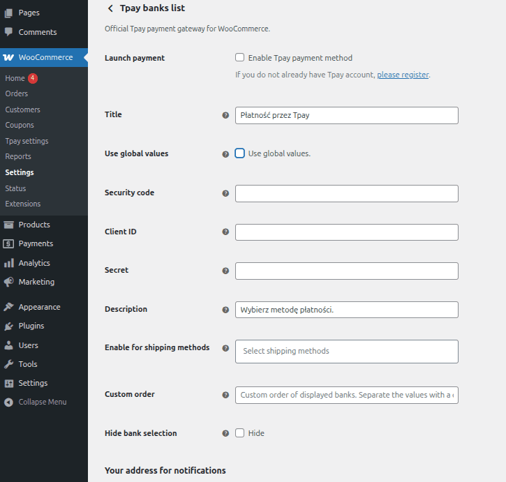Click the help tooltip icon for Client ID
The height and width of the screenshot is (482, 506).
225,232
